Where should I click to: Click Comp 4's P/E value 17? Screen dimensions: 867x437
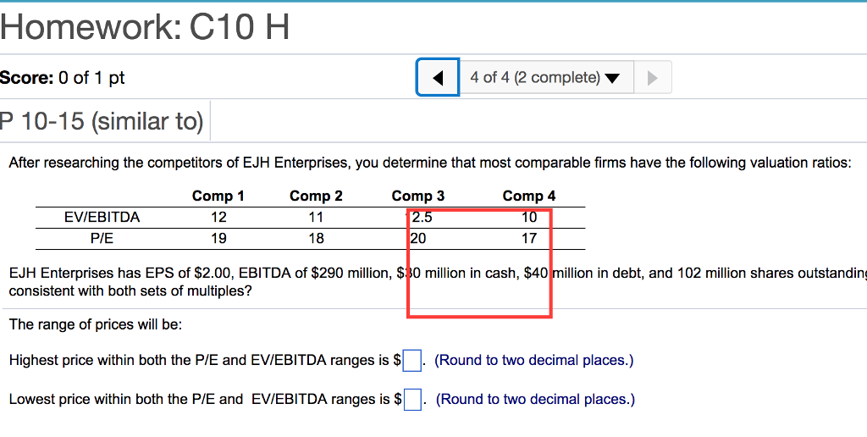pos(529,238)
